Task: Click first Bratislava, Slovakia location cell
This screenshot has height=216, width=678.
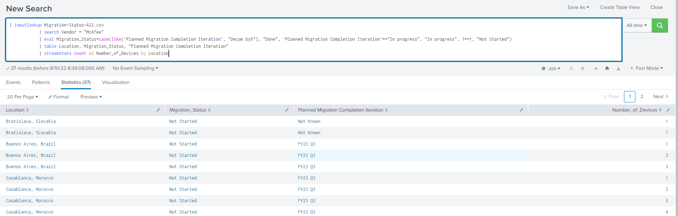Action: [x=31, y=121]
